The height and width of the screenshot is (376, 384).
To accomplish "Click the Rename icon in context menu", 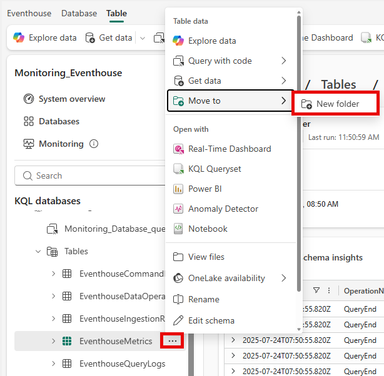I will [x=178, y=299].
